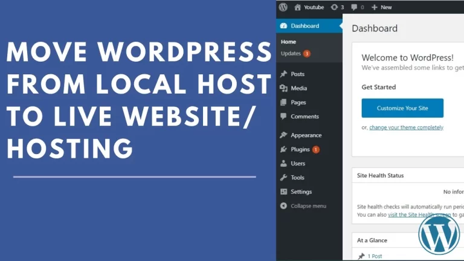Click the Tools wrench icon
Image resolution: width=464 pixels, height=261 pixels.
[x=283, y=178]
